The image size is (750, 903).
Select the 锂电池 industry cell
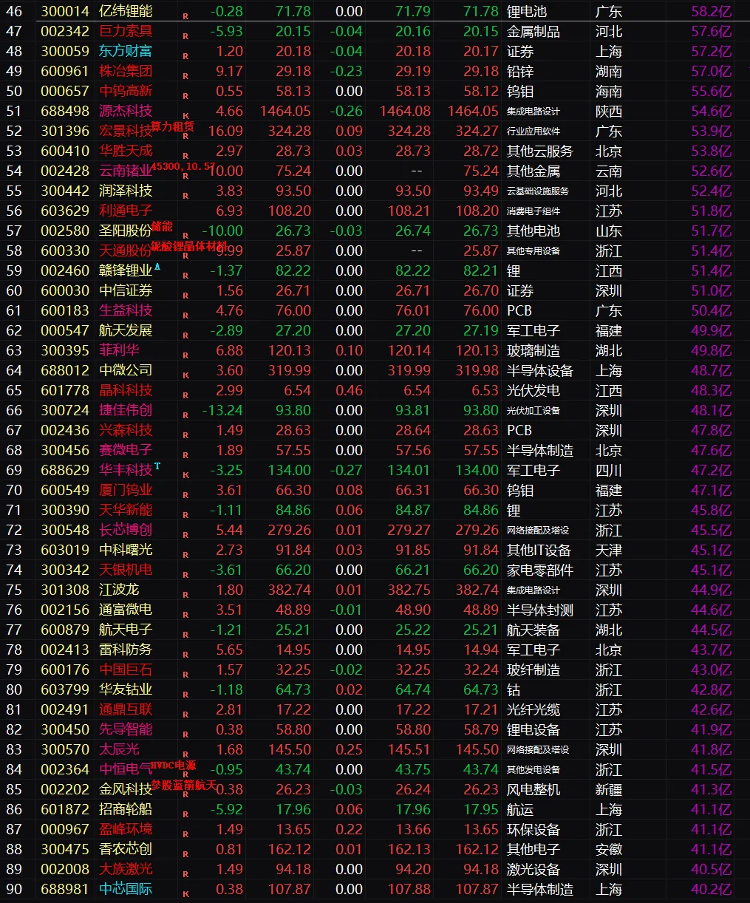coord(527,11)
